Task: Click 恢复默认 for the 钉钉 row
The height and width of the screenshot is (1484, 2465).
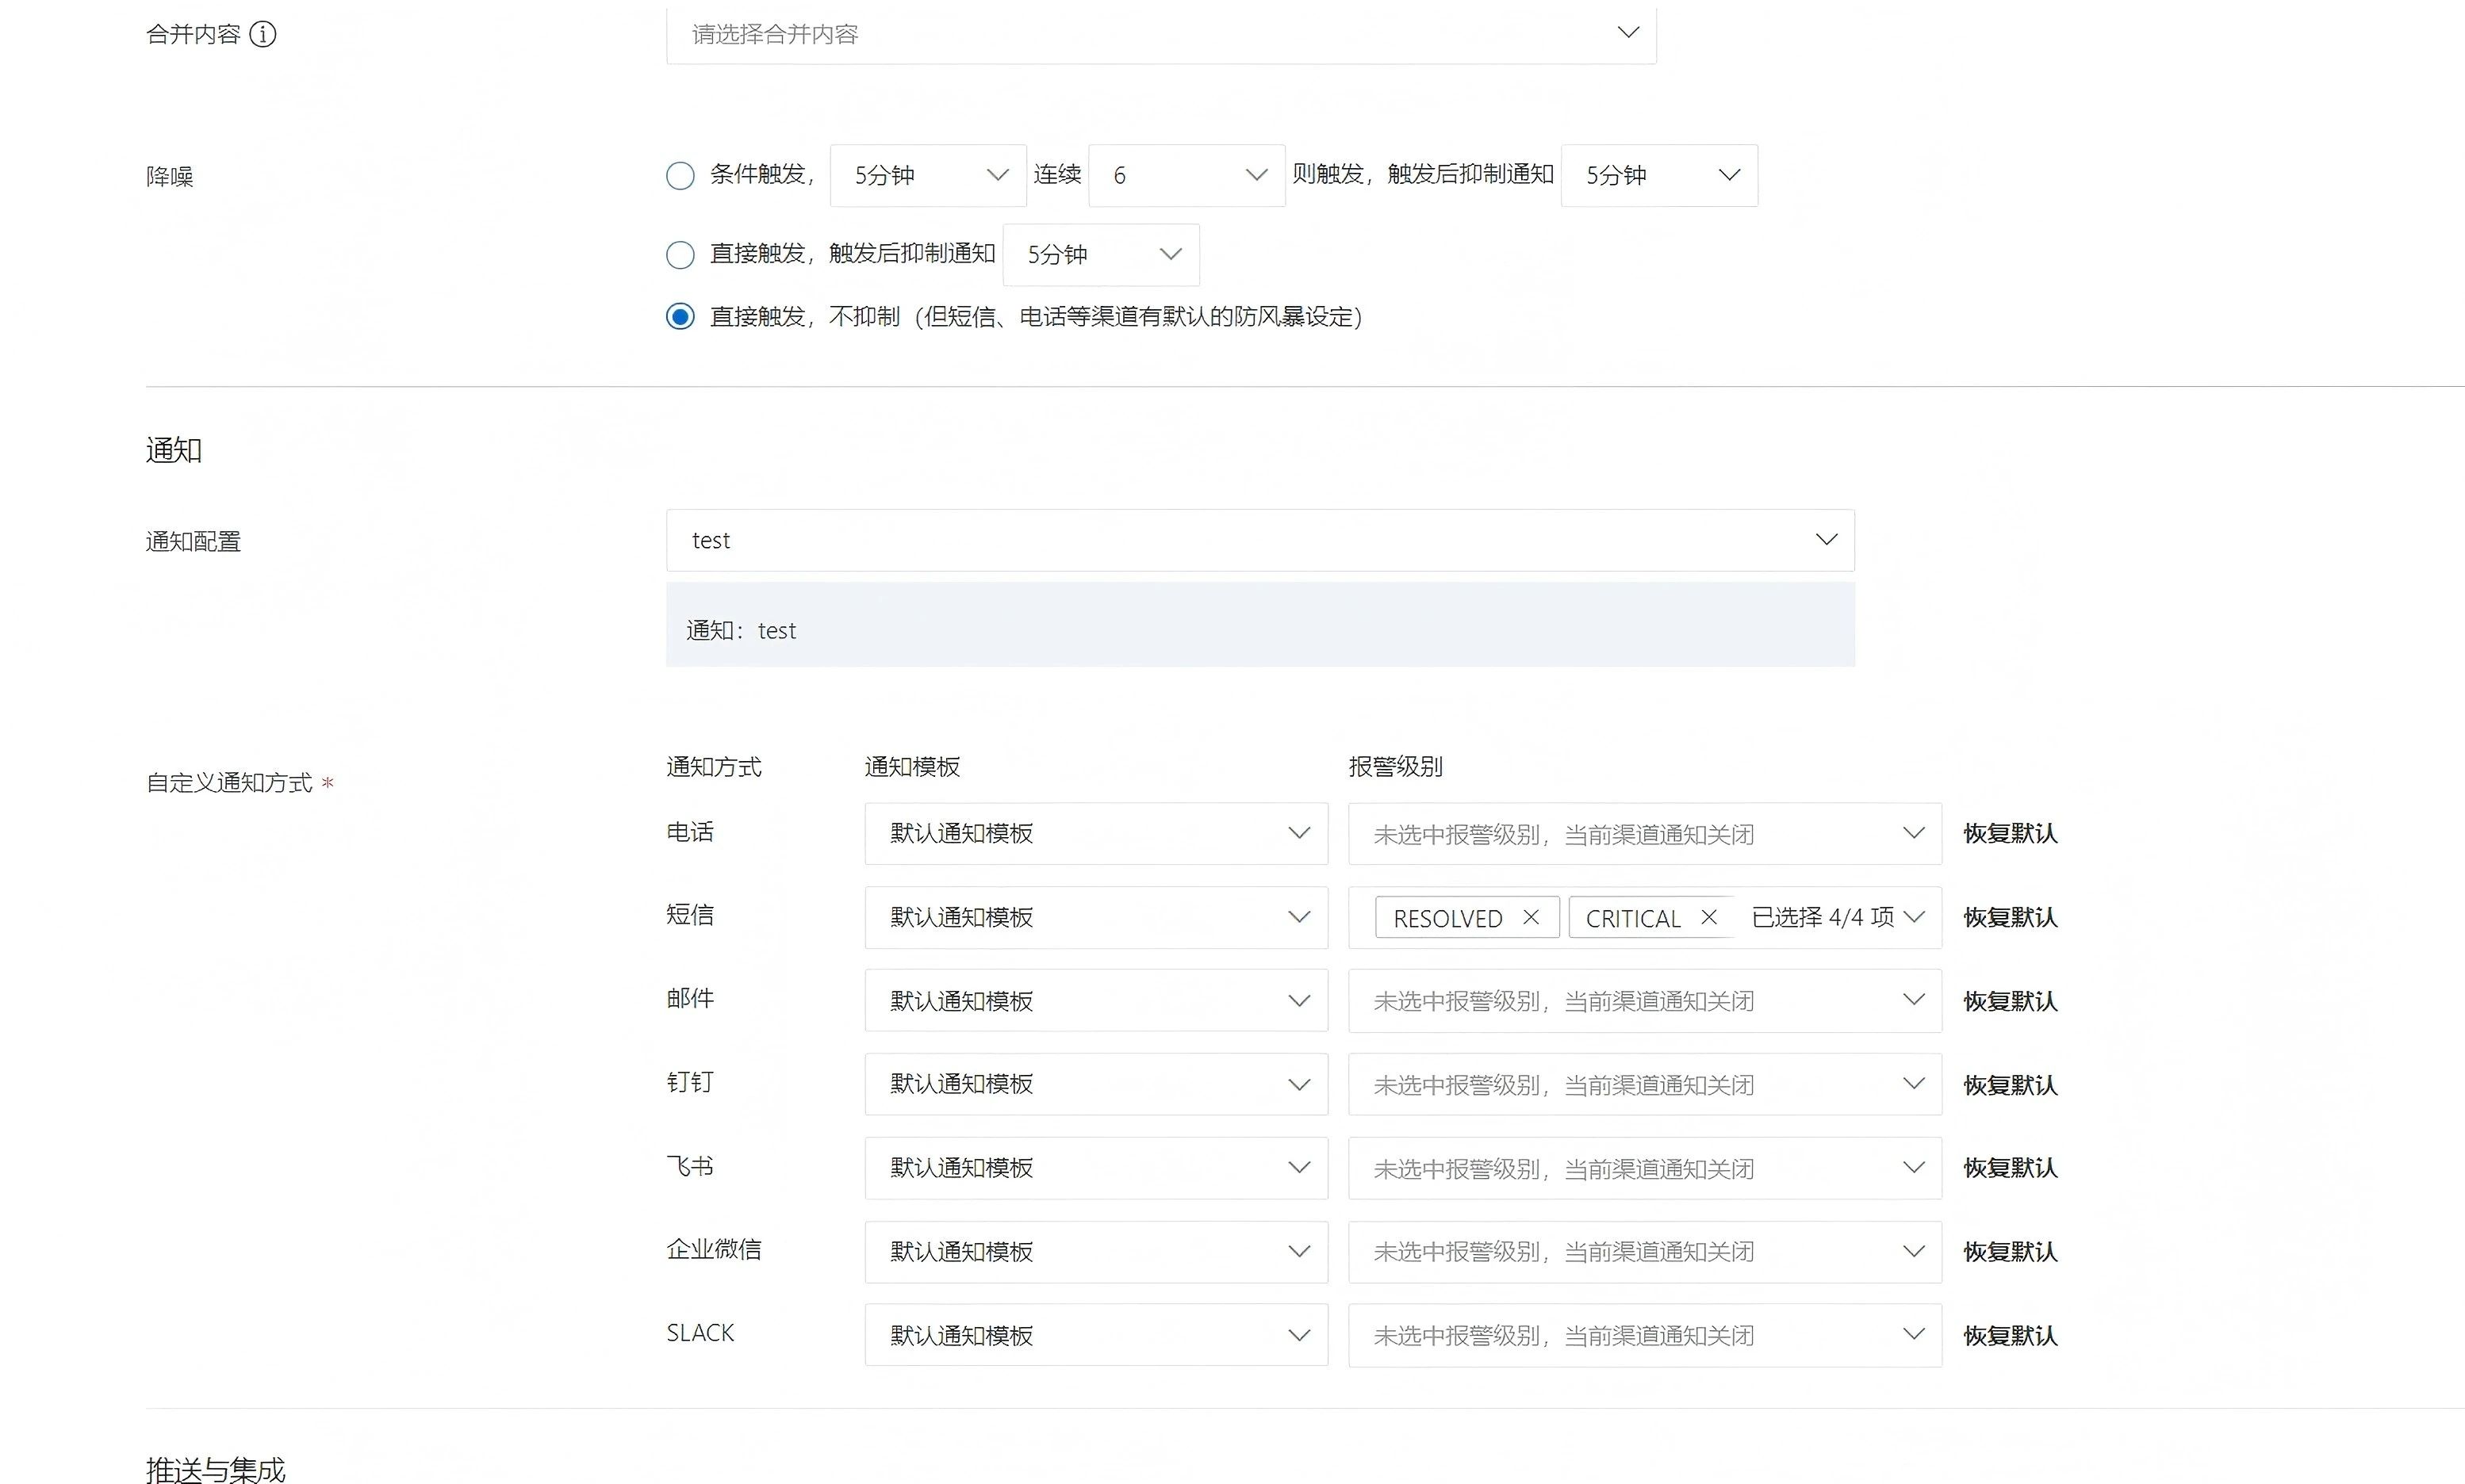Action: tap(2011, 1085)
